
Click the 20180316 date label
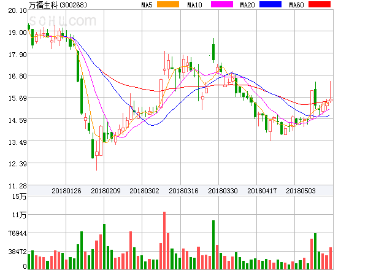point(183,191)
